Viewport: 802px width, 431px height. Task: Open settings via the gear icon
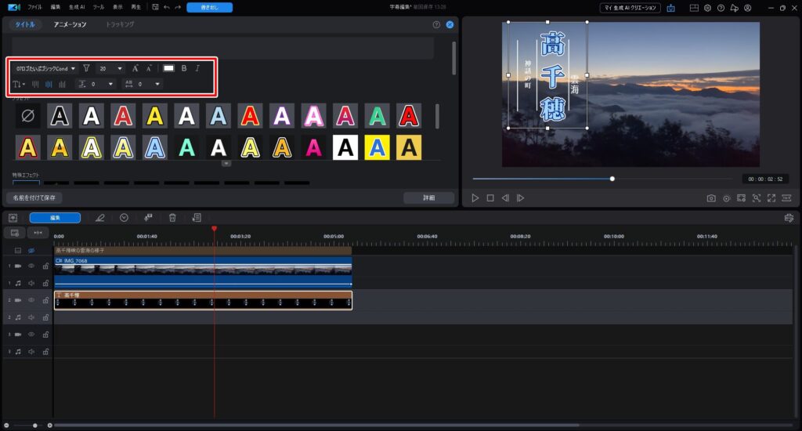click(707, 7)
